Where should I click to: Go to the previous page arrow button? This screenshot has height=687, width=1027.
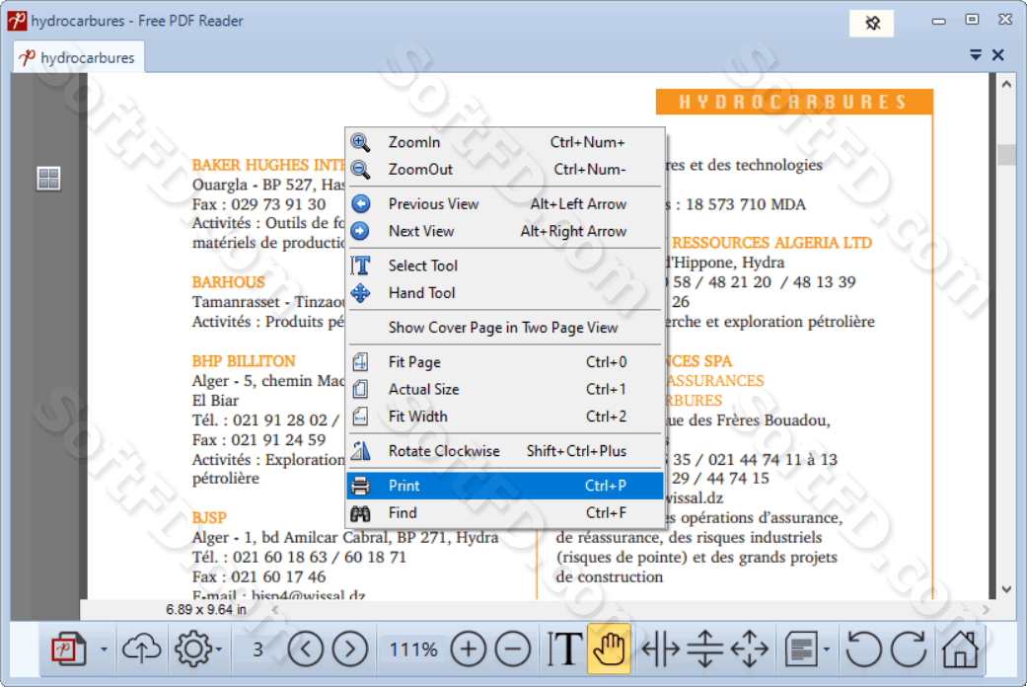tap(305, 649)
